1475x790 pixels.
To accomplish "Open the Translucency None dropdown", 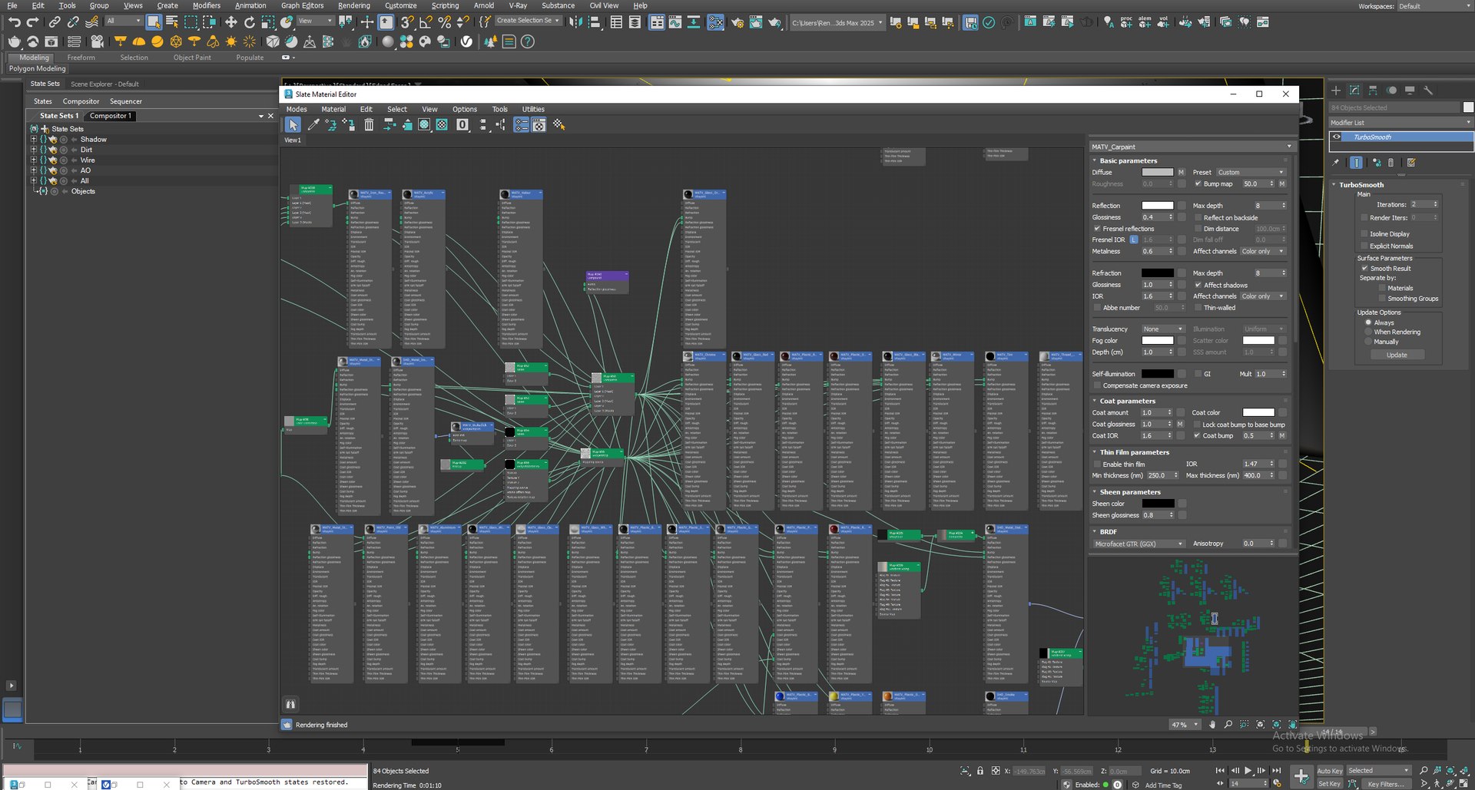I will tap(1163, 329).
